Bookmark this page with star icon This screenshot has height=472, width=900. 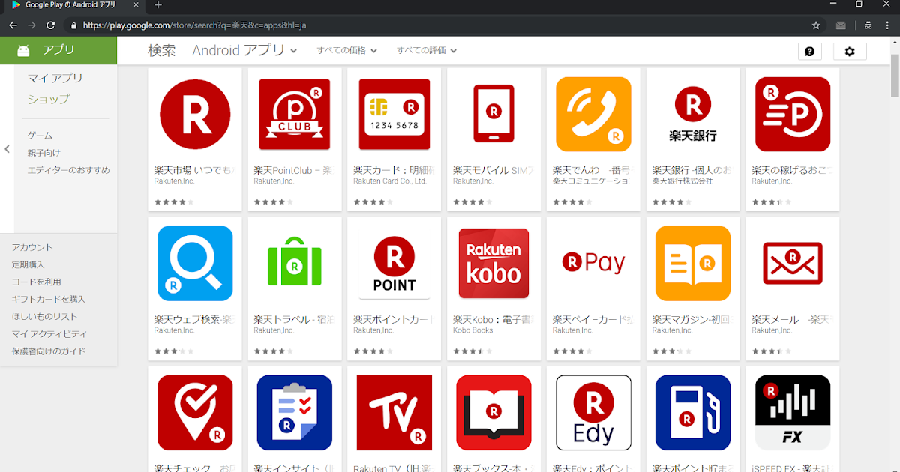click(x=816, y=25)
